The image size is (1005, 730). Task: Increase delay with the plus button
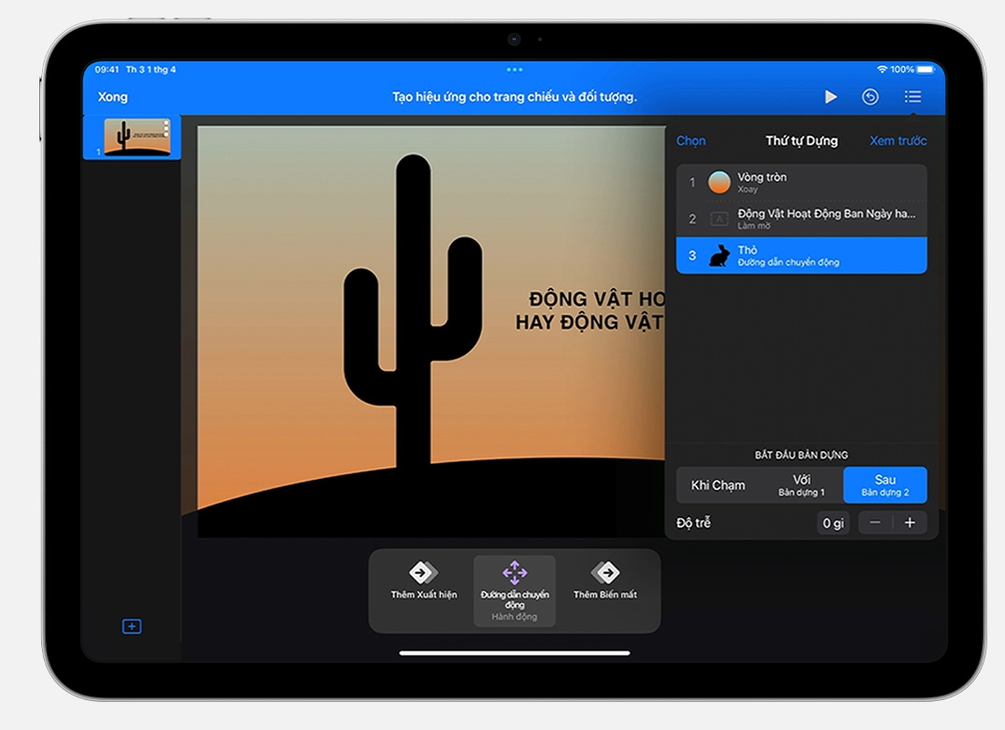910,523
